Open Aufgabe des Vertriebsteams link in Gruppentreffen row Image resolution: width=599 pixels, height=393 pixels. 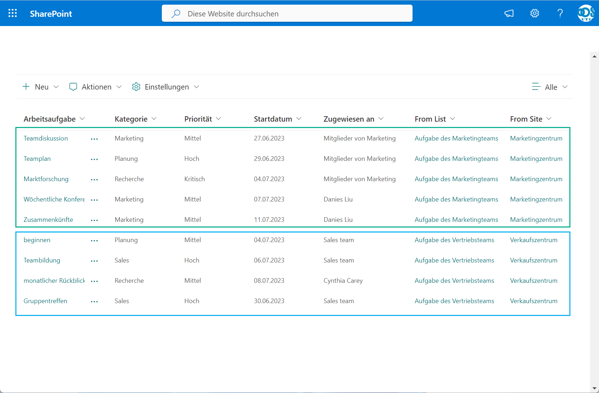point(454,301)
